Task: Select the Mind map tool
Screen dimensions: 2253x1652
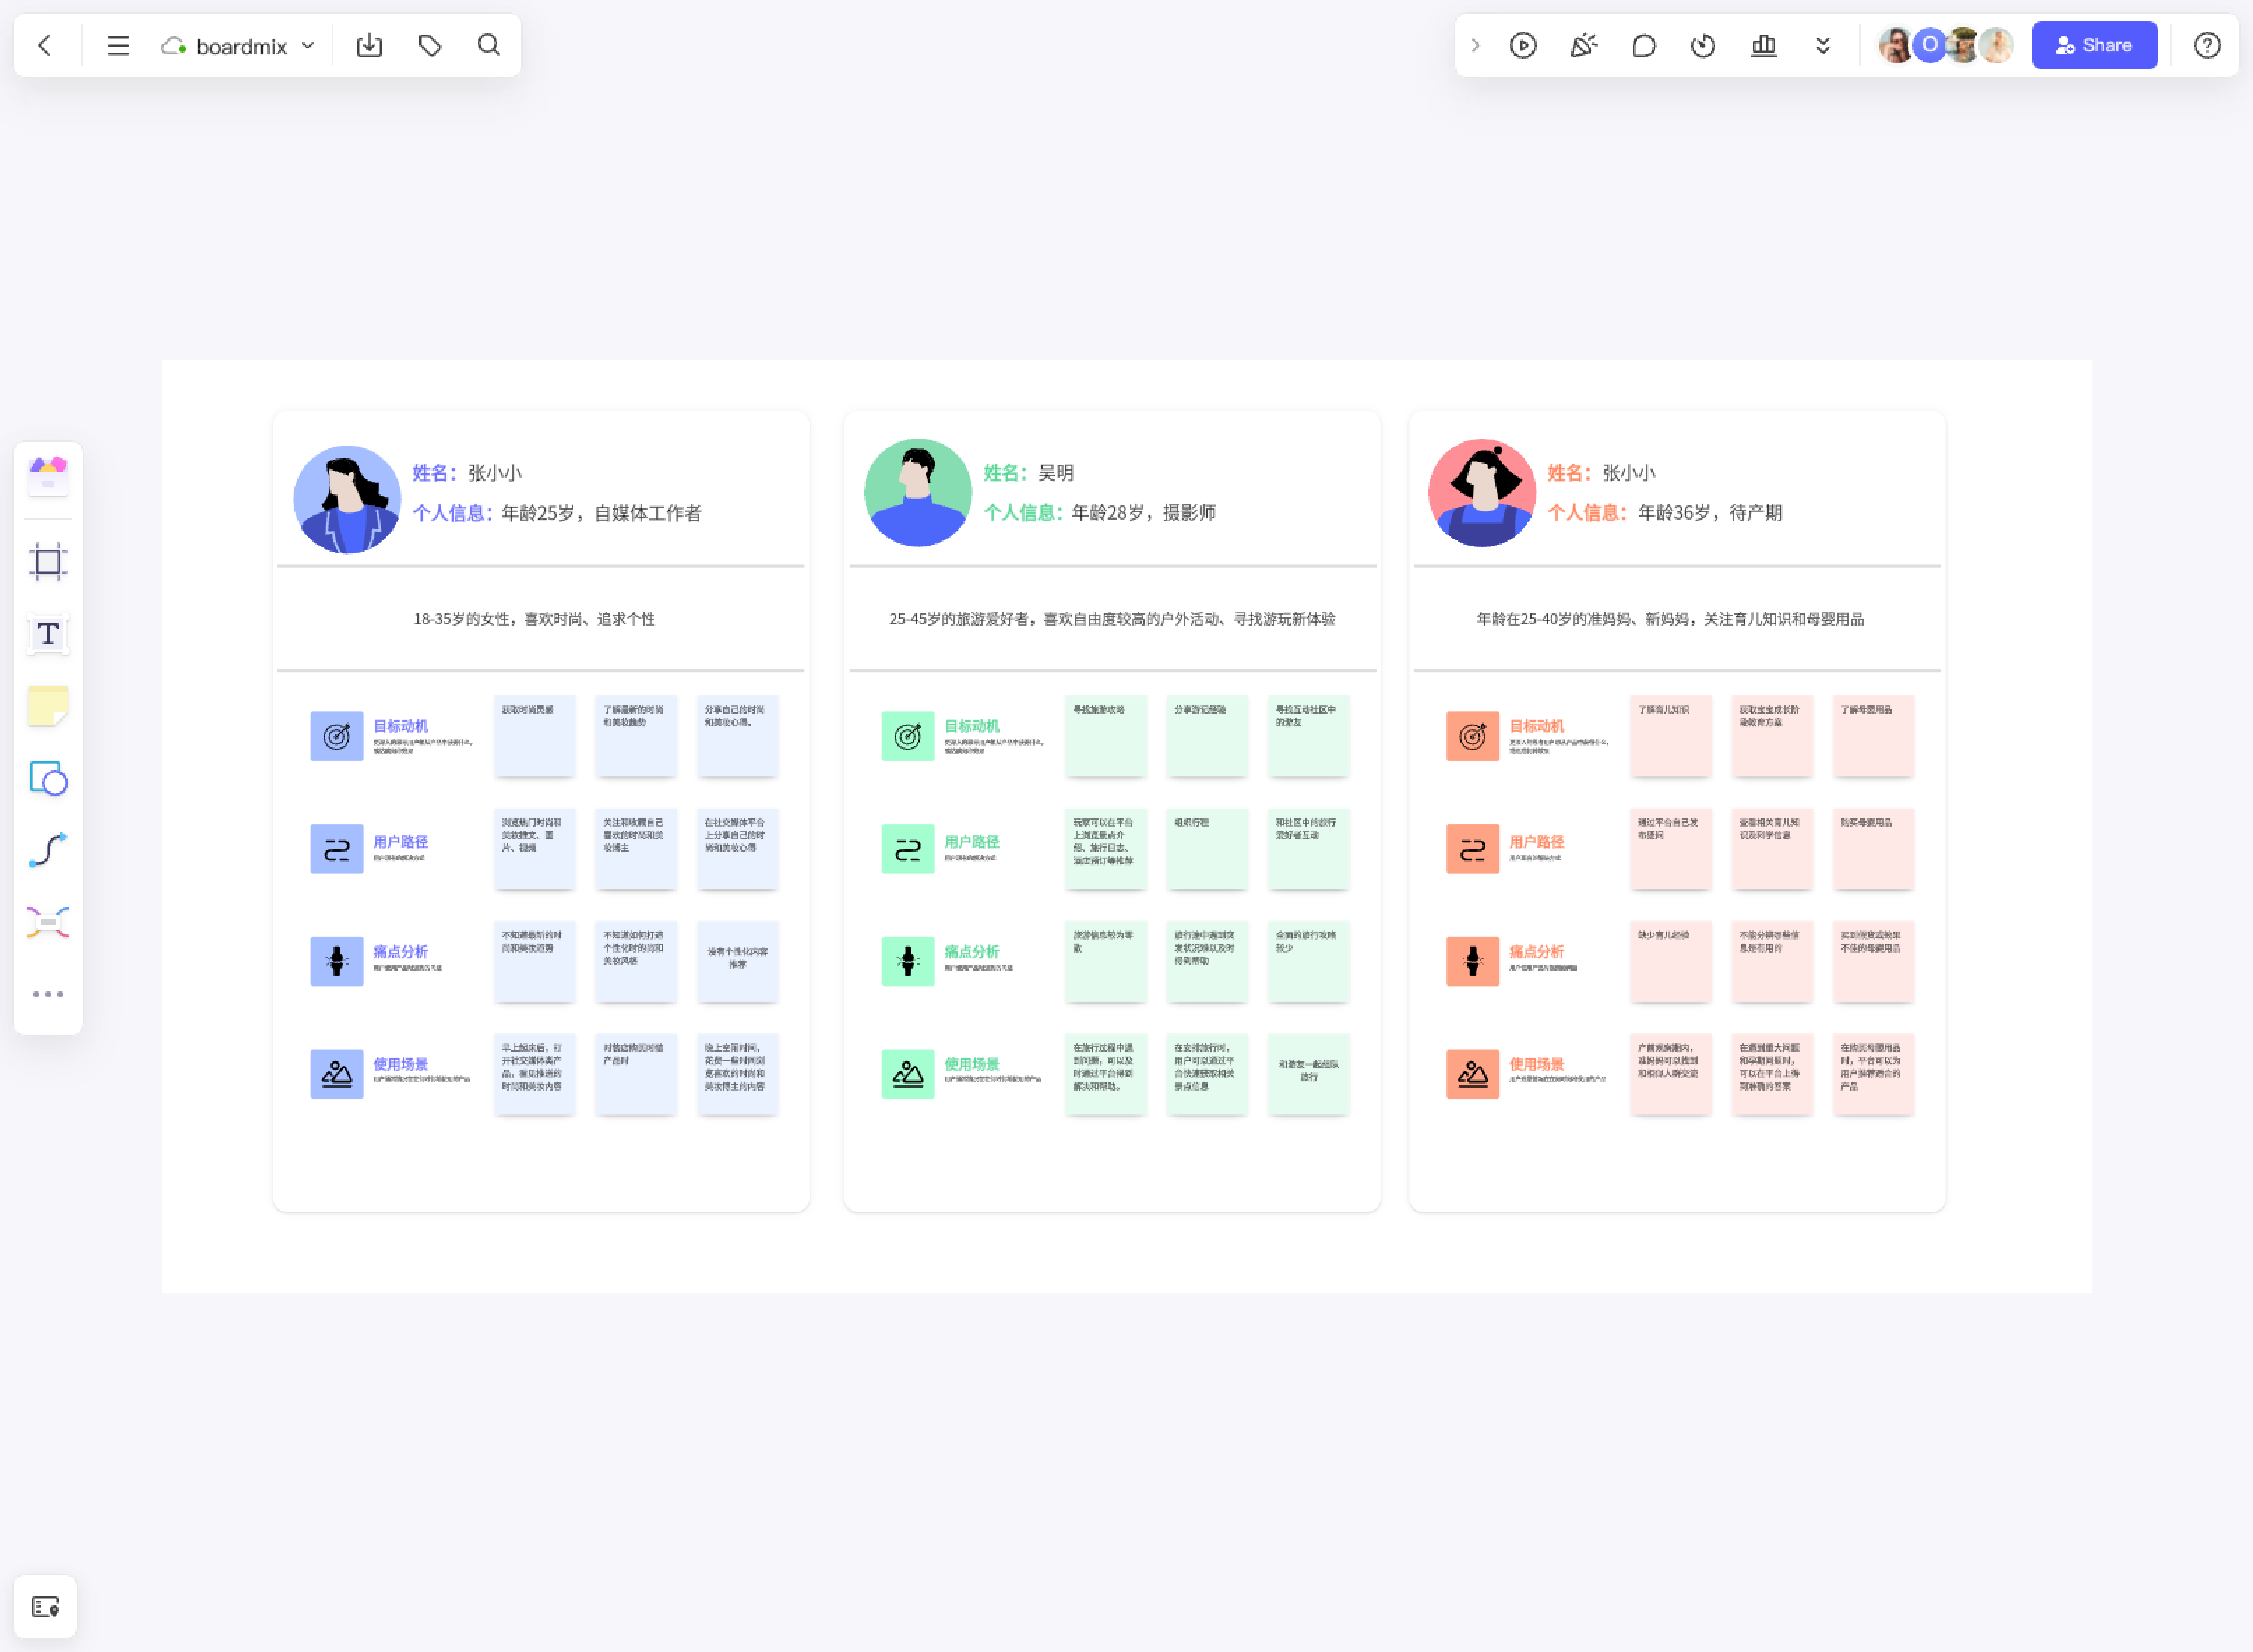Action: point(48,922)
